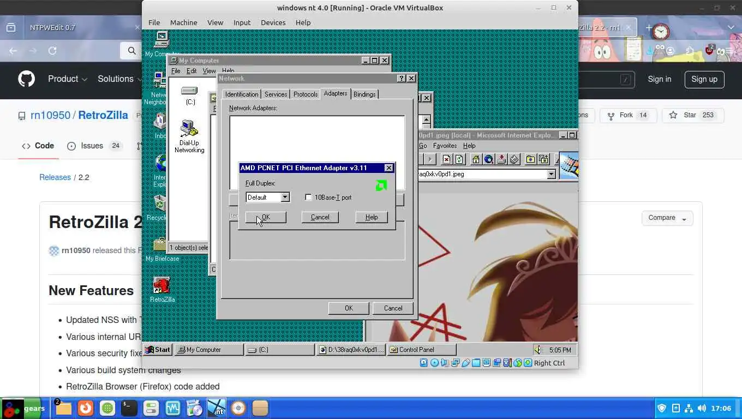
Task: Click the Refresh icon in Internet Explorer toolbar
Action: (x=459, y=159)
